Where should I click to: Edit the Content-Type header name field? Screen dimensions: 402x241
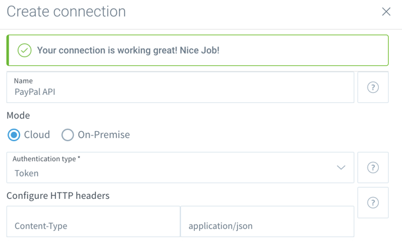[93, 222]
